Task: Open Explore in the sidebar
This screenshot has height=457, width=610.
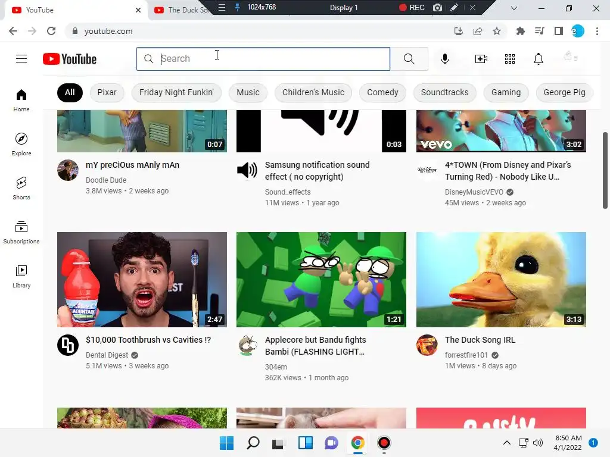Action: (x=21, y=145)
